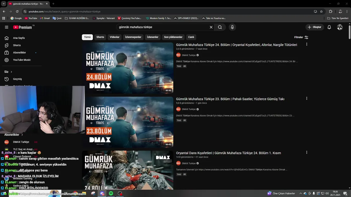Screen dimensions: 351x197
Task: View site information icon in the address bar
Action: click(x=25, y=11)
